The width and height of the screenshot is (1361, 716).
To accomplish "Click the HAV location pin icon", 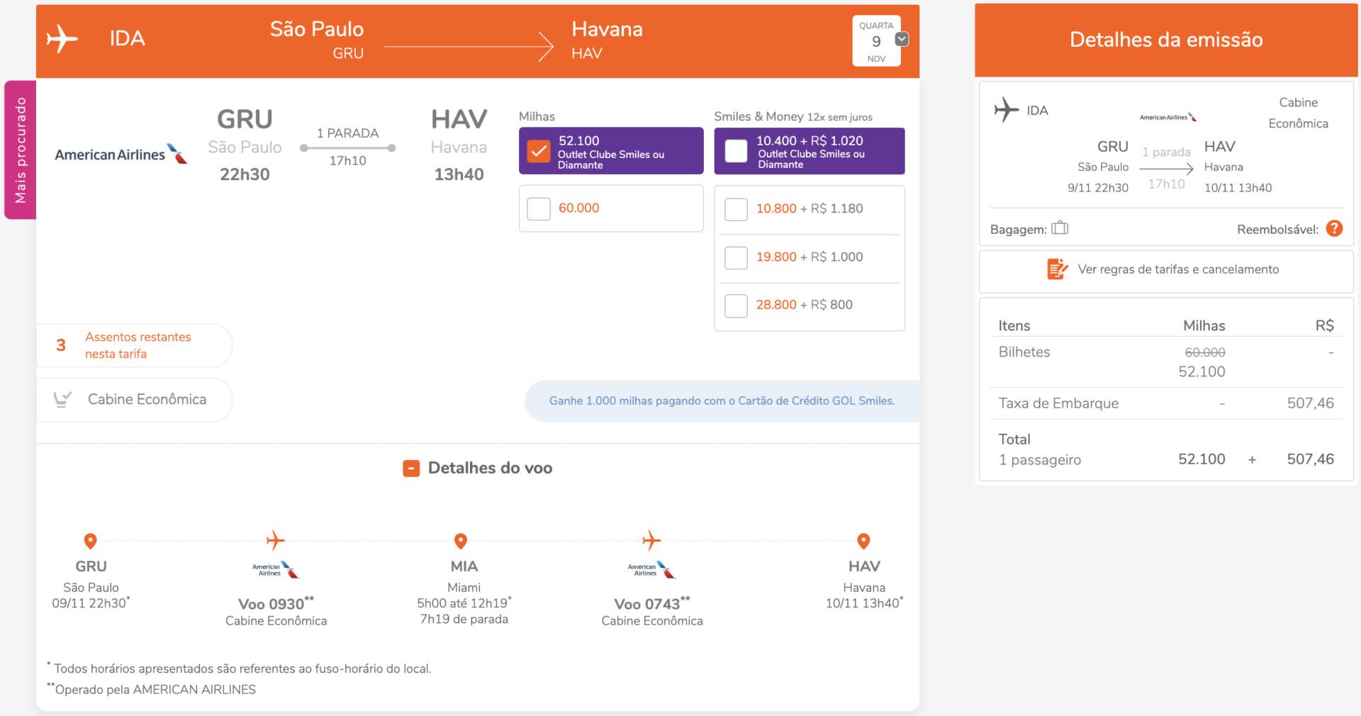I will (863, 542).
